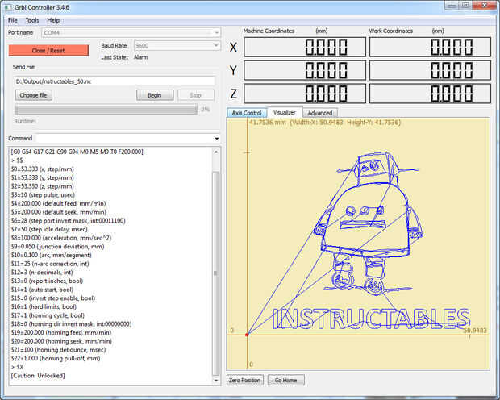Click the Grbl Controller title bar icon
The height and width of the screenshot is (400, 500).
(x=7, y=7)
